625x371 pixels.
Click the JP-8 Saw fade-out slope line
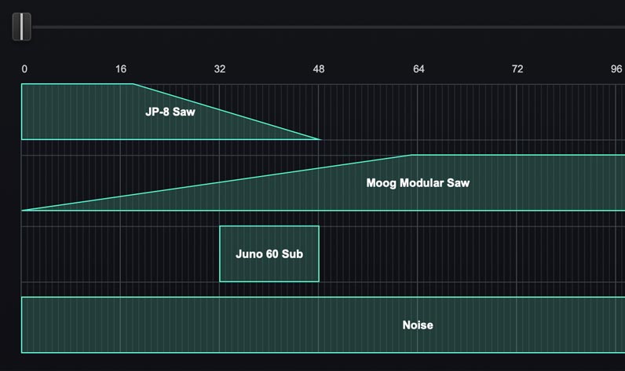click(228, 112)
